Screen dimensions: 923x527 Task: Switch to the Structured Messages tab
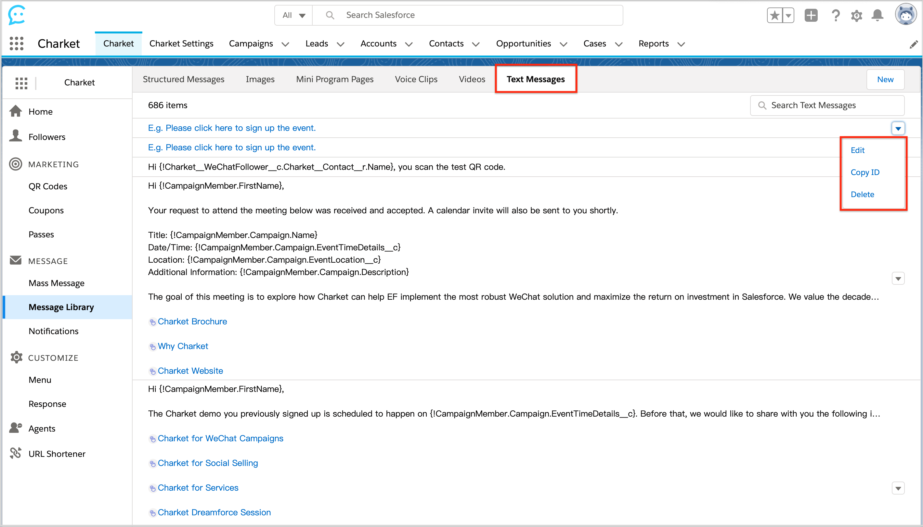[x=183, y=79]
